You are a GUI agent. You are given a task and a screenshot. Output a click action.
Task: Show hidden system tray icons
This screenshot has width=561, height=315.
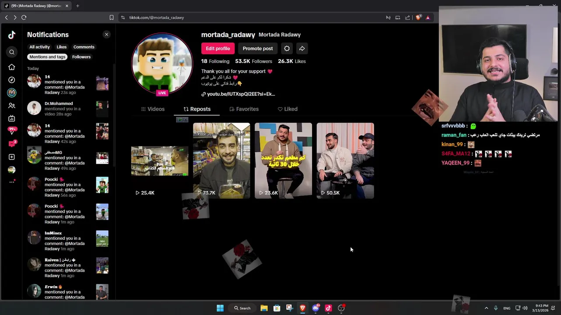[486, 308]
